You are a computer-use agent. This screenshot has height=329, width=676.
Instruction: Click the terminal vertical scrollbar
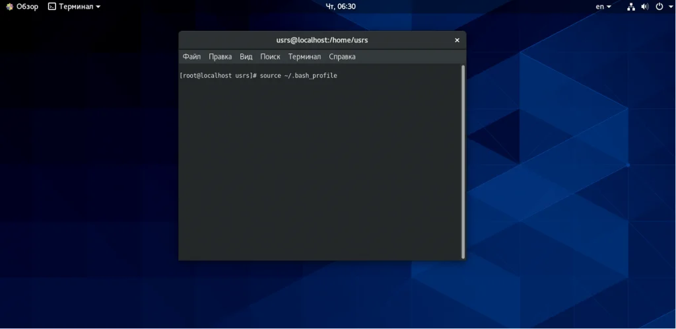463,162
